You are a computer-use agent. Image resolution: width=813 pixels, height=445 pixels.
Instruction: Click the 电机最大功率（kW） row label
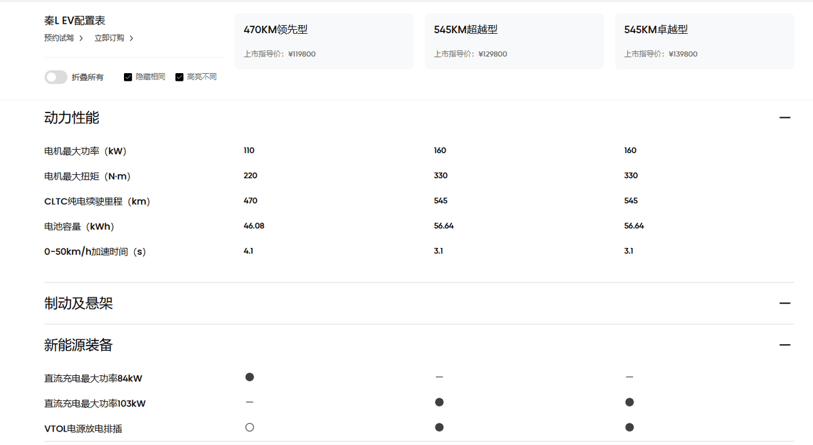click(x=87, y=151)
